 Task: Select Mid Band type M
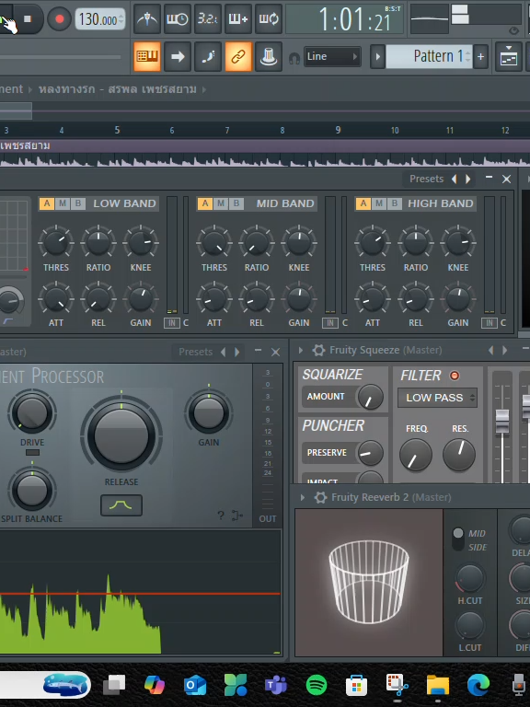(221, 203)
